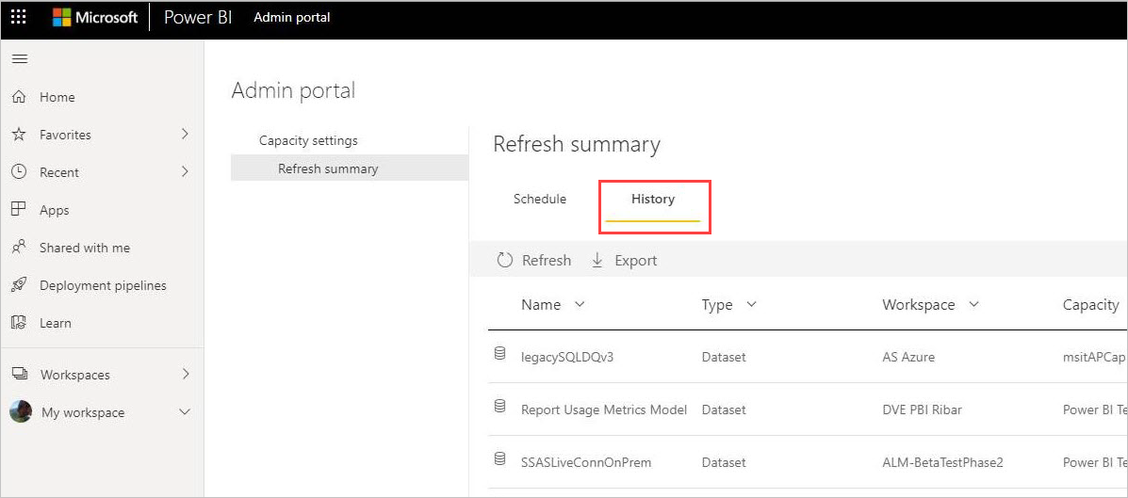Click the Learn book icon
The height and width of the screenshot is (498, 1128).
point(20,323)
